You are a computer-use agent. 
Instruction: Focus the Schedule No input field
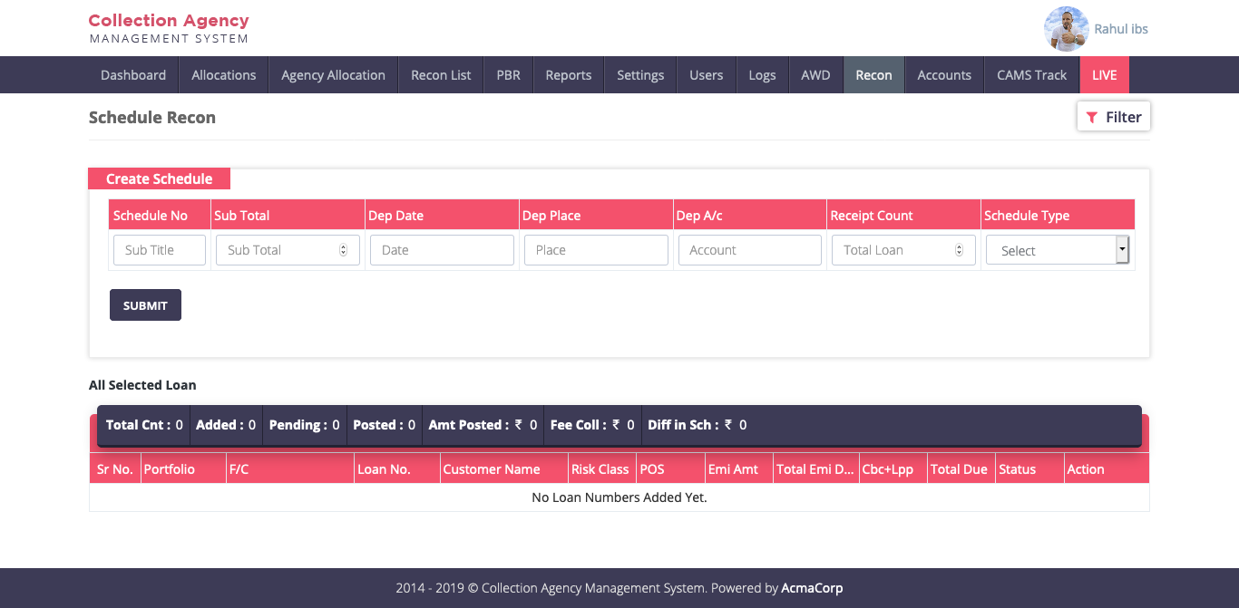160,250
